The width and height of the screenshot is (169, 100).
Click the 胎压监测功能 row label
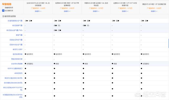coord(18,54)
